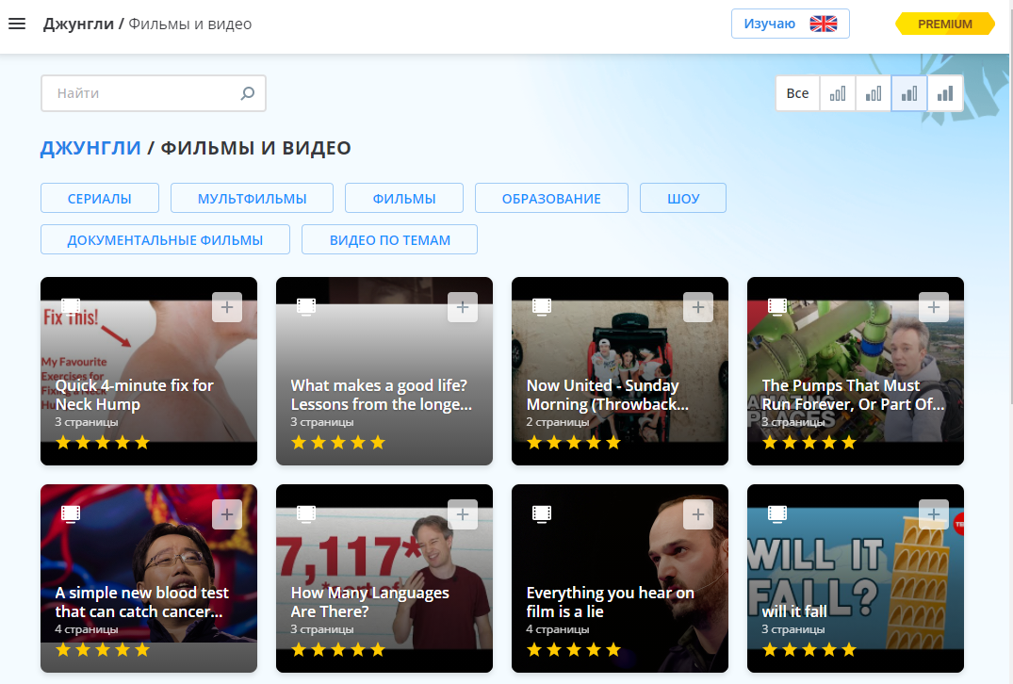The image size is (1013, 684).
Task: Open 'Quick 4-minute fix for Neck Hump' video title
Action: tap(135, 395)
